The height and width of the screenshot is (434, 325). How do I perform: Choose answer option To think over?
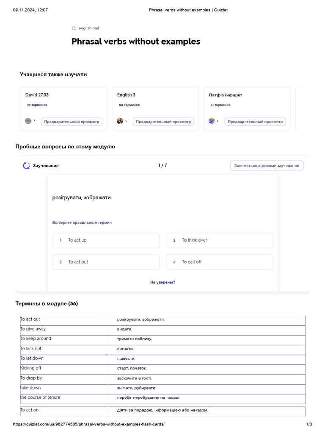pyautogui.click(x=219, y=240)
